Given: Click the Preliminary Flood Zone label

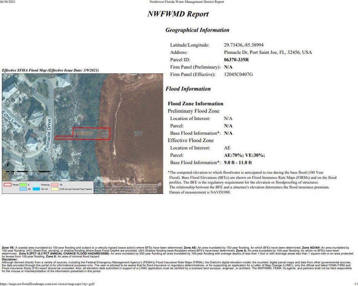Looking at the screenshot, I should (x=194, y=111).
